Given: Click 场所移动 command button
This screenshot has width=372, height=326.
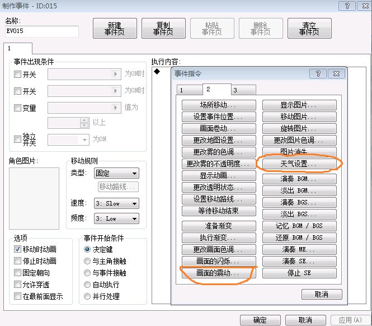Looking at the screenshot, I should pos(219,105).
